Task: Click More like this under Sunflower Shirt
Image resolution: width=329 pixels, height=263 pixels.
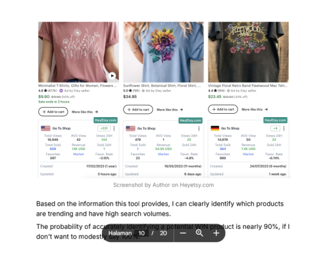Action: click(x=170, y=110)
